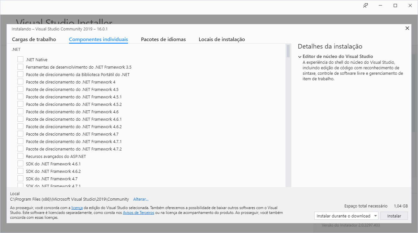Click the .NET category header text
Image resolution: width=418 pixels, height=233 pixels.
[x=16, y=50]
